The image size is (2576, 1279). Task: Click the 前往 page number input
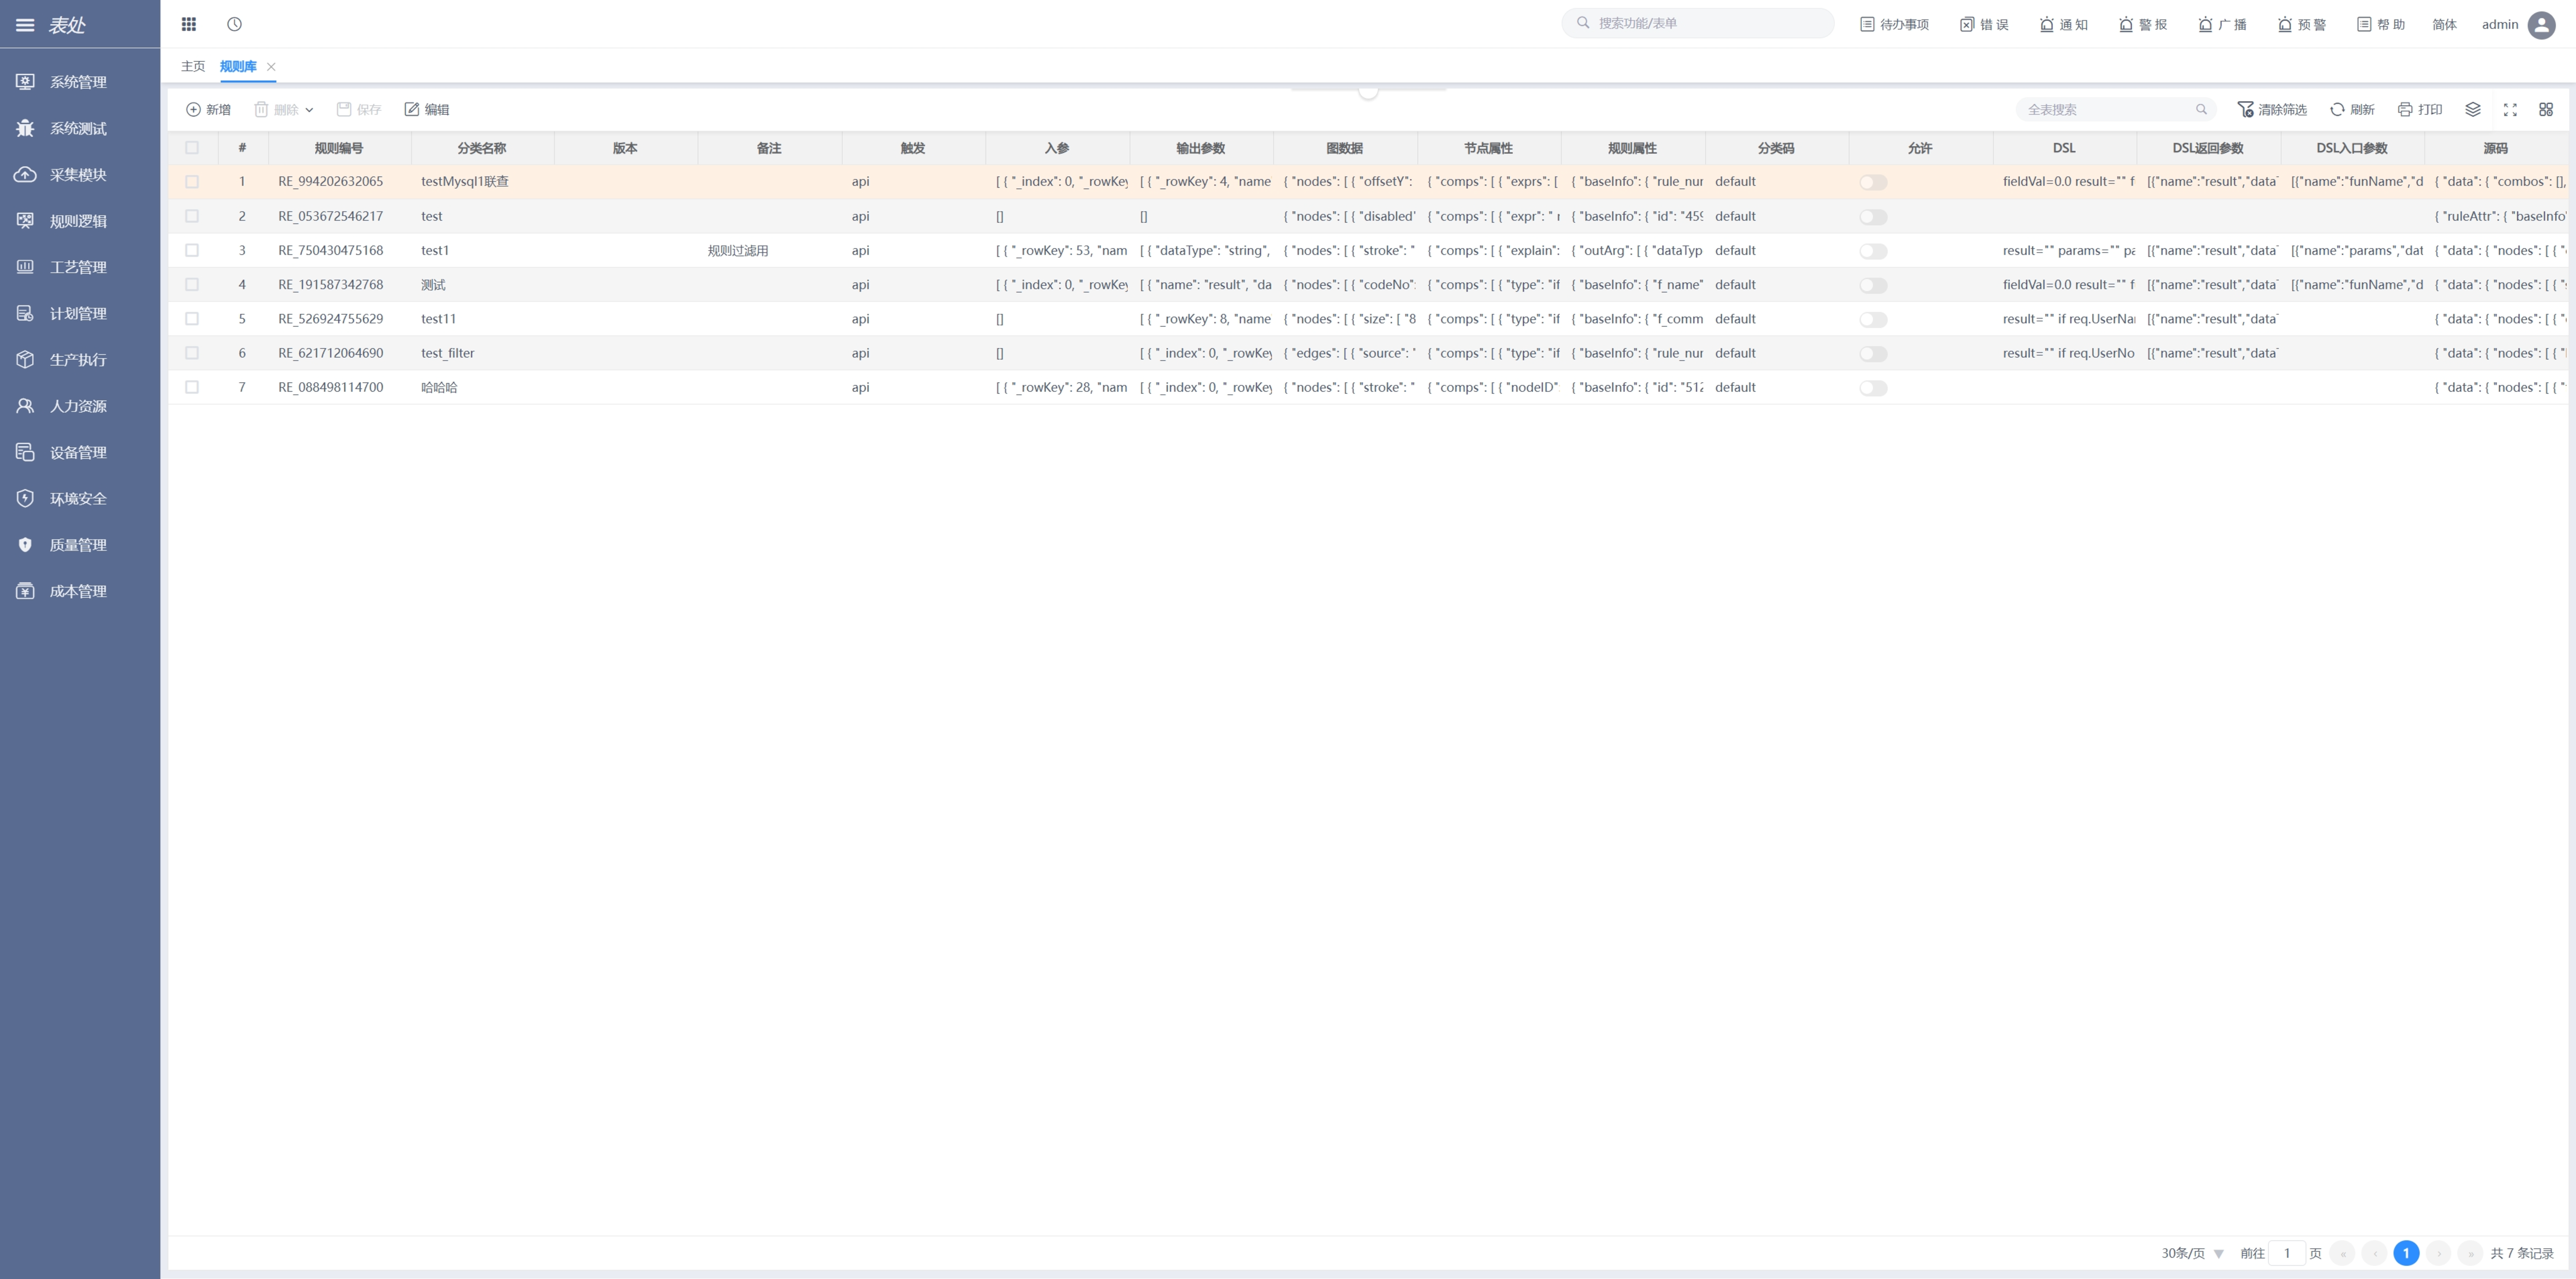point(2286,1253)
